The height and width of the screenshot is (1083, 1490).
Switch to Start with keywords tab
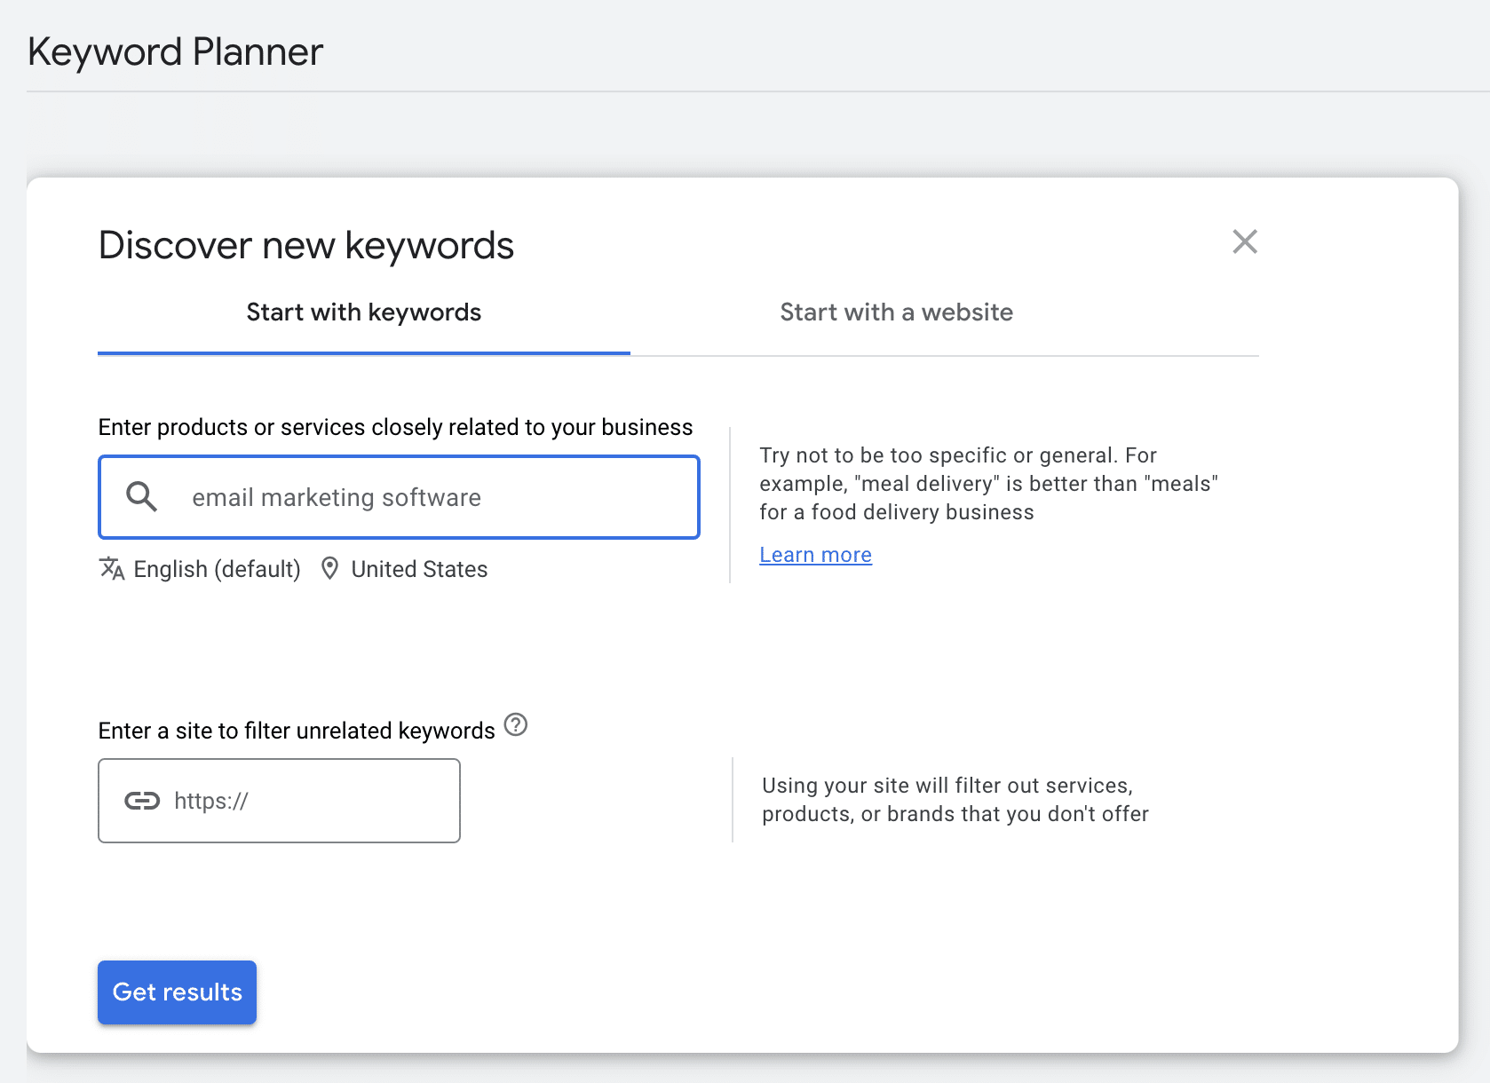pos(364,312)
